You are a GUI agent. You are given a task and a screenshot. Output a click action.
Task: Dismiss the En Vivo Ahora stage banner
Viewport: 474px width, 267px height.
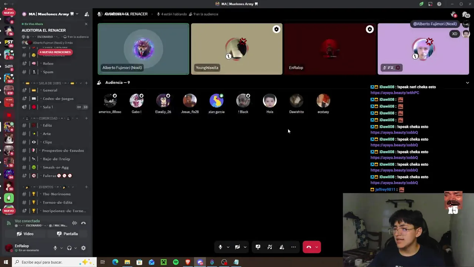86,24
